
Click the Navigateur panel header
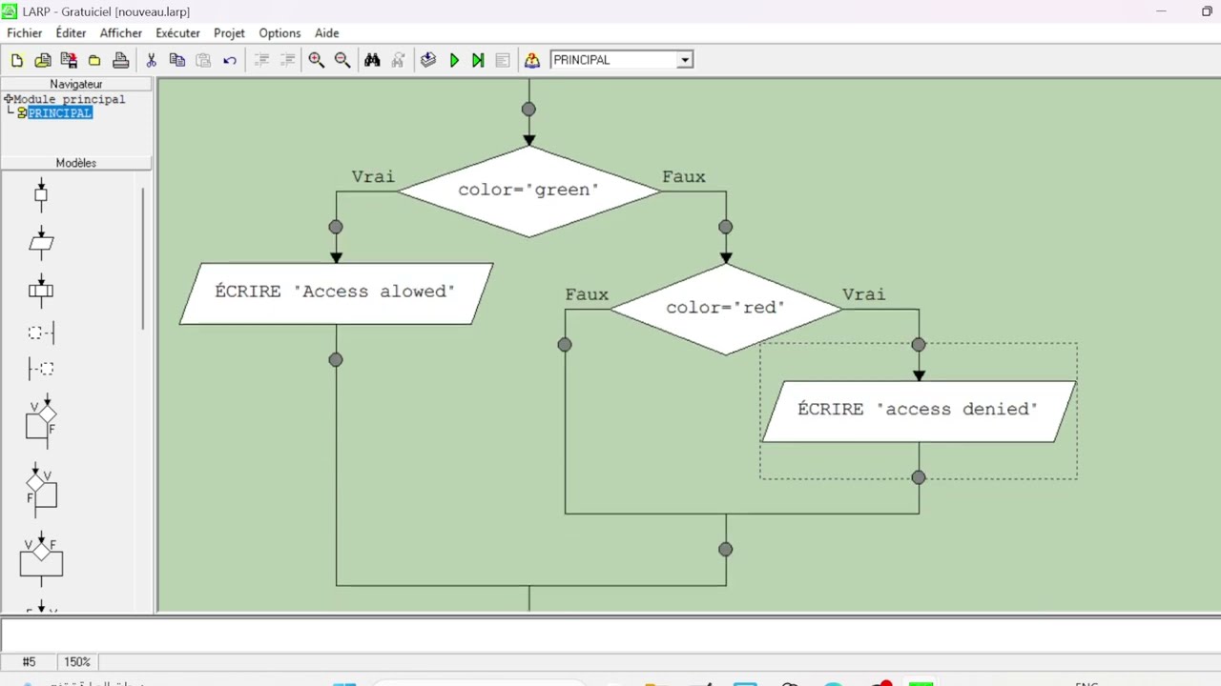click(x=76, y=84)
